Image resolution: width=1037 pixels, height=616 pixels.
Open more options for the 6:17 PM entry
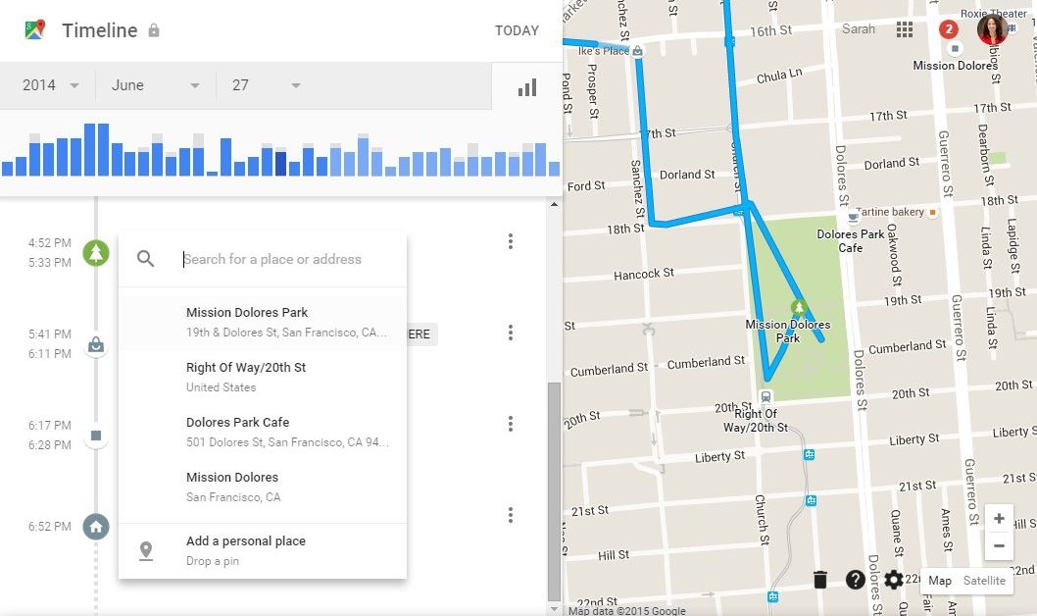click(511, 424)
